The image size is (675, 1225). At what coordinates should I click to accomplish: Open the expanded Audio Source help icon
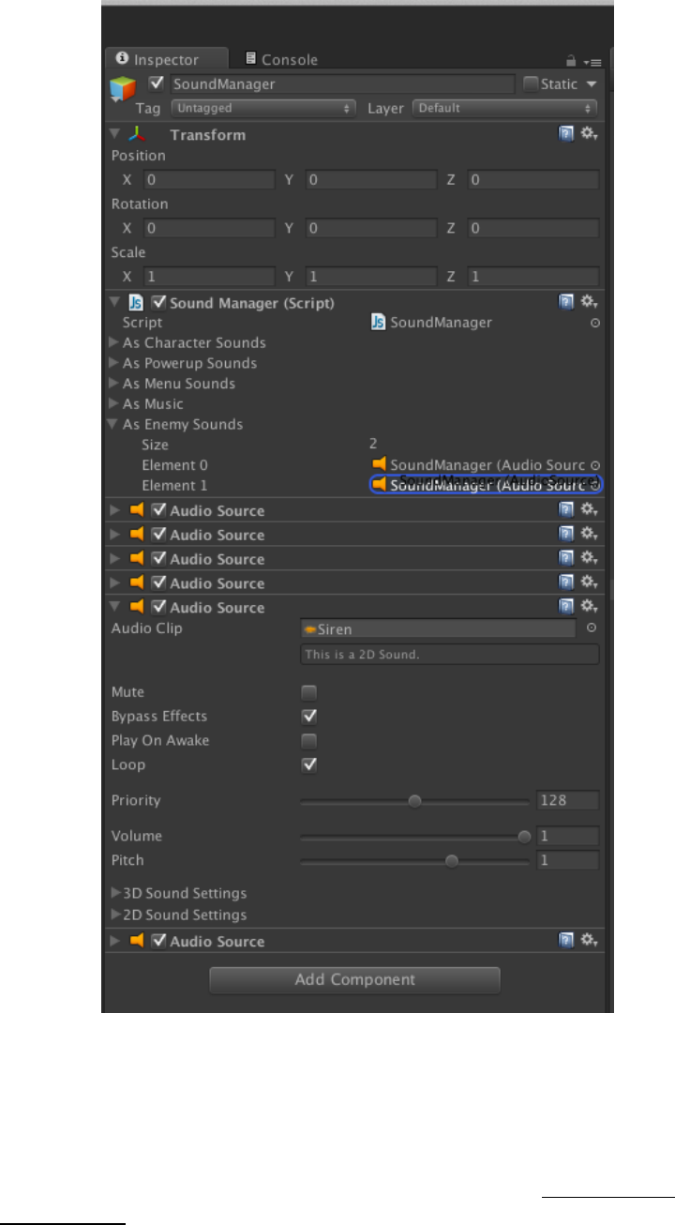click(566, 607)
